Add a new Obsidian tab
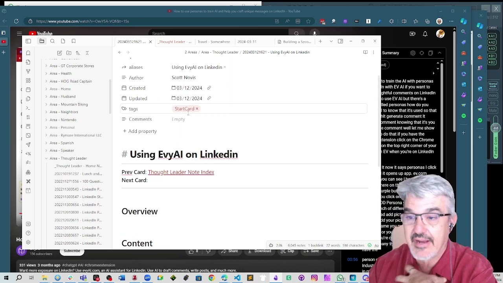 pos(320,41)
